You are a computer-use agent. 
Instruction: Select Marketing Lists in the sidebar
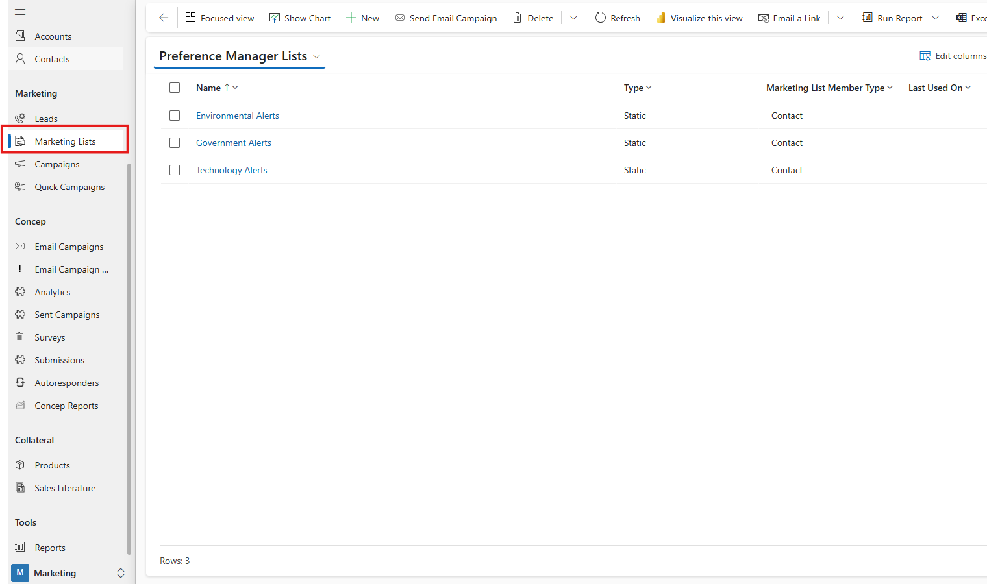coord(66,141)
